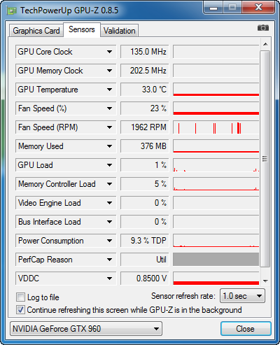Screen dimensions: 280x345
Task: Click the GPU-Z title bar app icon
Action: [x=11, y=10]
